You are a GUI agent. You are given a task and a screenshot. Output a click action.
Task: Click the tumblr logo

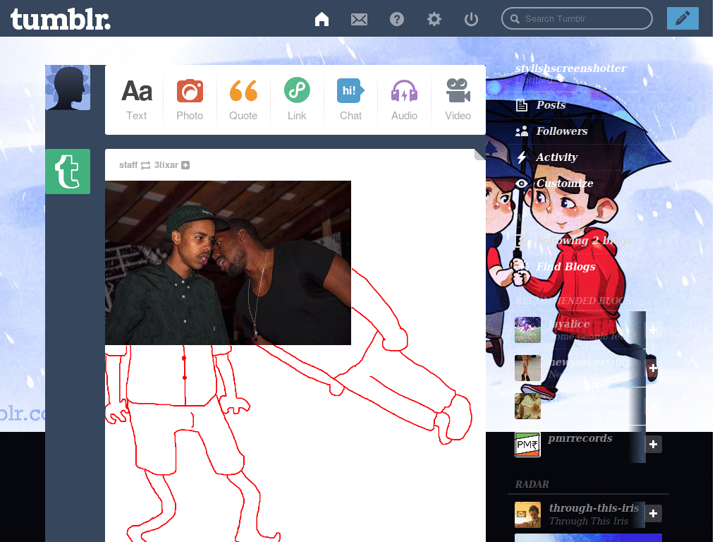tap(61, 19)
